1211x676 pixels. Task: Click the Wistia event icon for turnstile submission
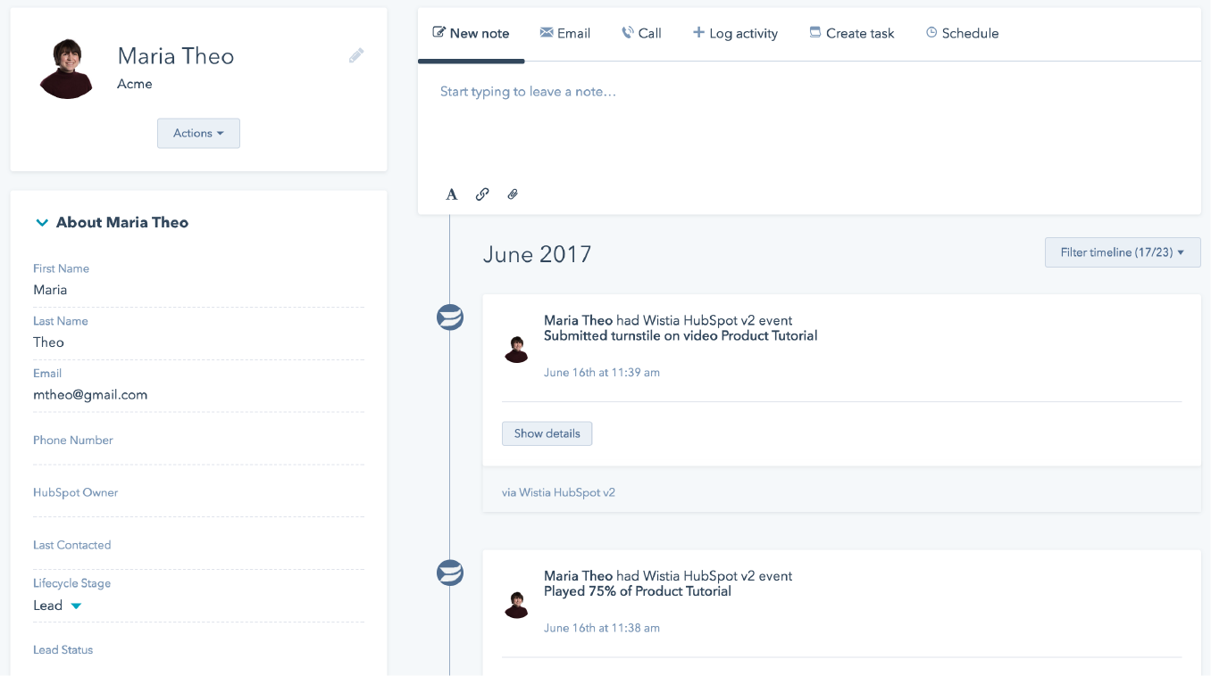[450, 317]
